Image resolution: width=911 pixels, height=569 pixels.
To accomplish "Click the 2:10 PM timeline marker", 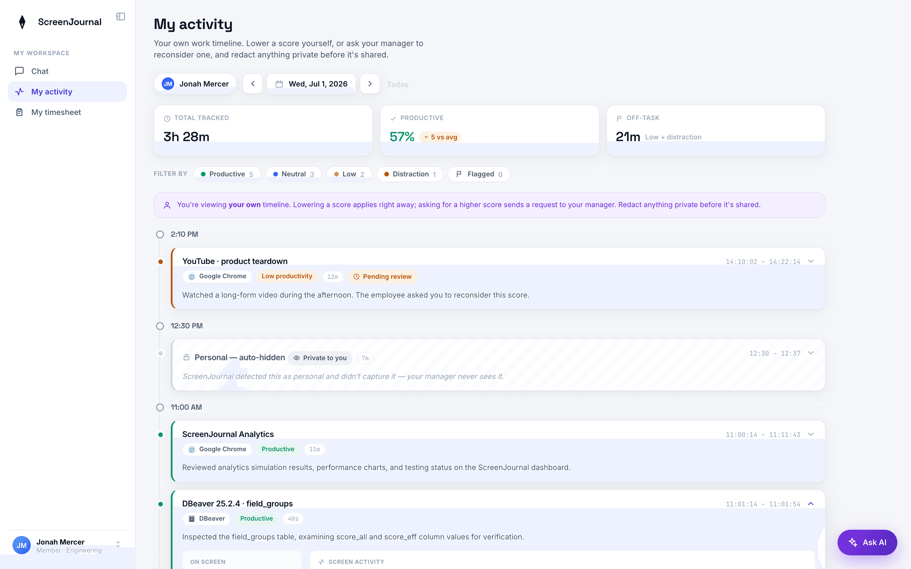I will coord(160,234).
